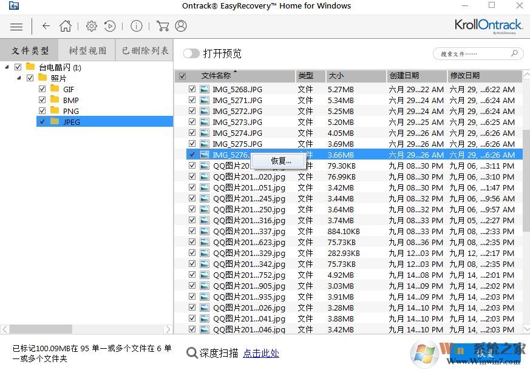Open the hamburger menu
530x370 pixels.
point(16,26)
